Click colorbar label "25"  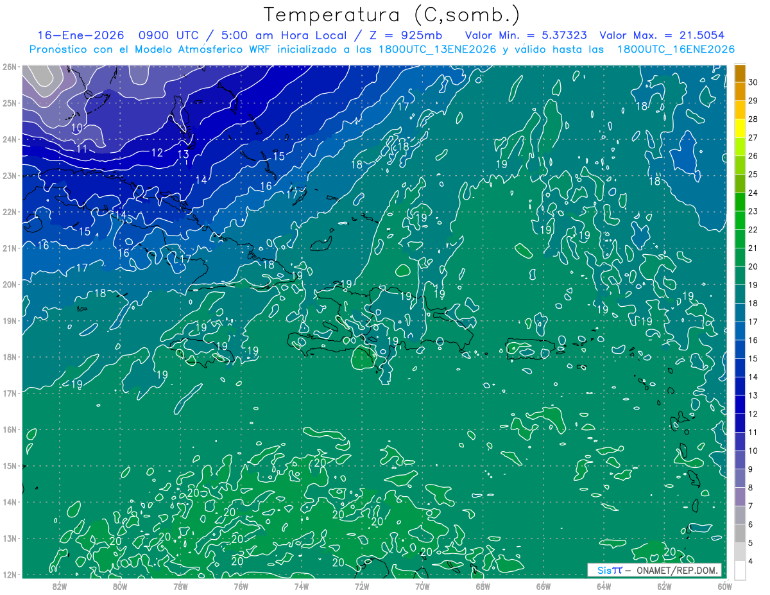(753, 174)
